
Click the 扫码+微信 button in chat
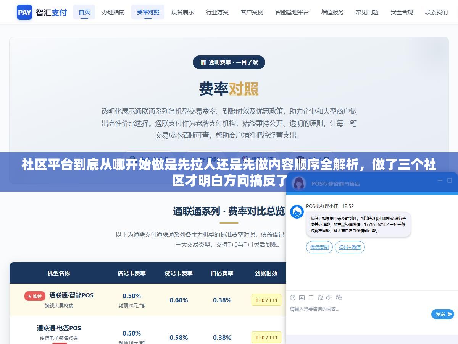(350, 247)
